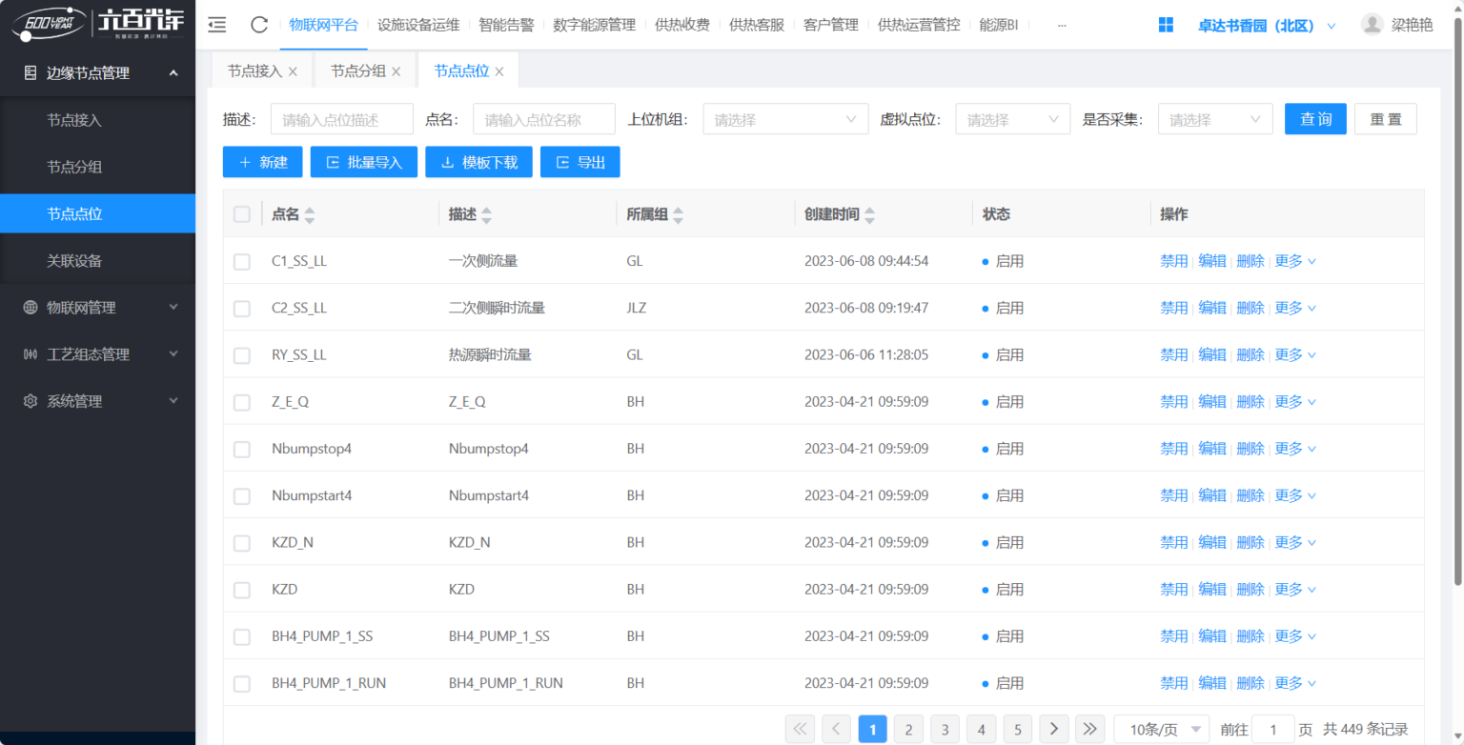Check the C1_SS_LL row checkbox
The height and width of the screenshot is (745, 1464).
[x=242, y=262]
